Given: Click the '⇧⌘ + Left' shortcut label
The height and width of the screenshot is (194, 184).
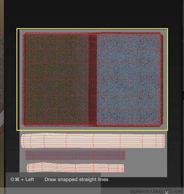Looking at the screenshot, I should (22, 179).
